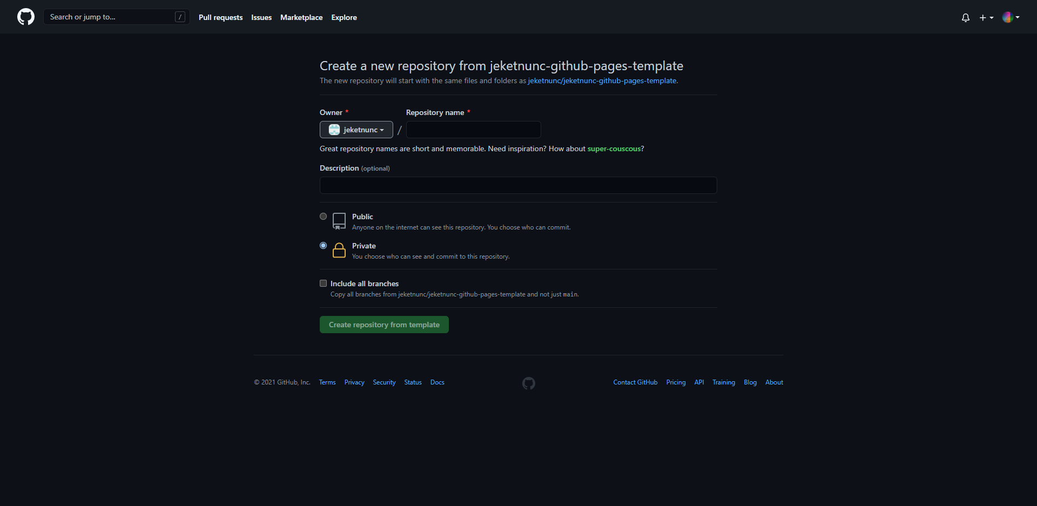Open the Security footer link
1037x506 pixels.
384,382
